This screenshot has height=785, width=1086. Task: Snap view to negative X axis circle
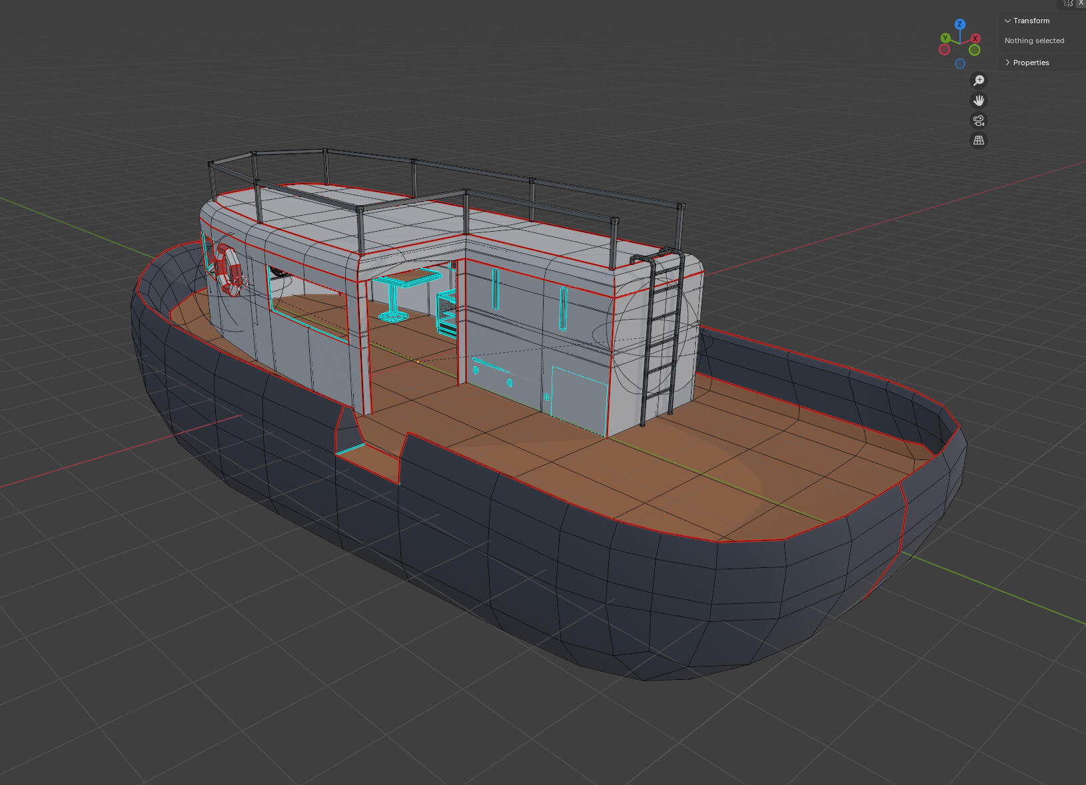944,50
